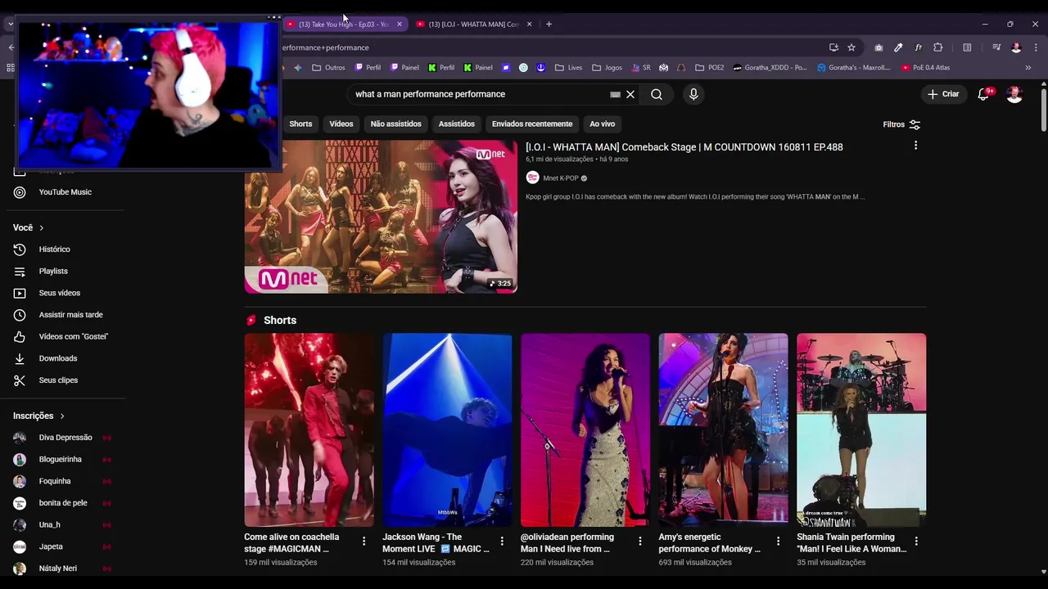Expand the Inscrições section chevron
This screenshot has height=589, width=1048.
click(62, 416)
